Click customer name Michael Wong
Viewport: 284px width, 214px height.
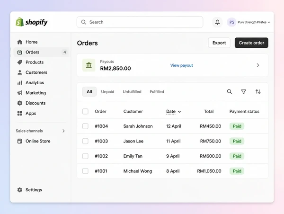tap(138, 171)
